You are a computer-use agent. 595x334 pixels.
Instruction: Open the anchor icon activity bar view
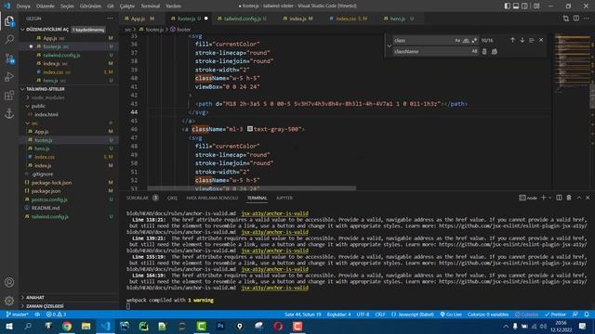pos(9,113)
